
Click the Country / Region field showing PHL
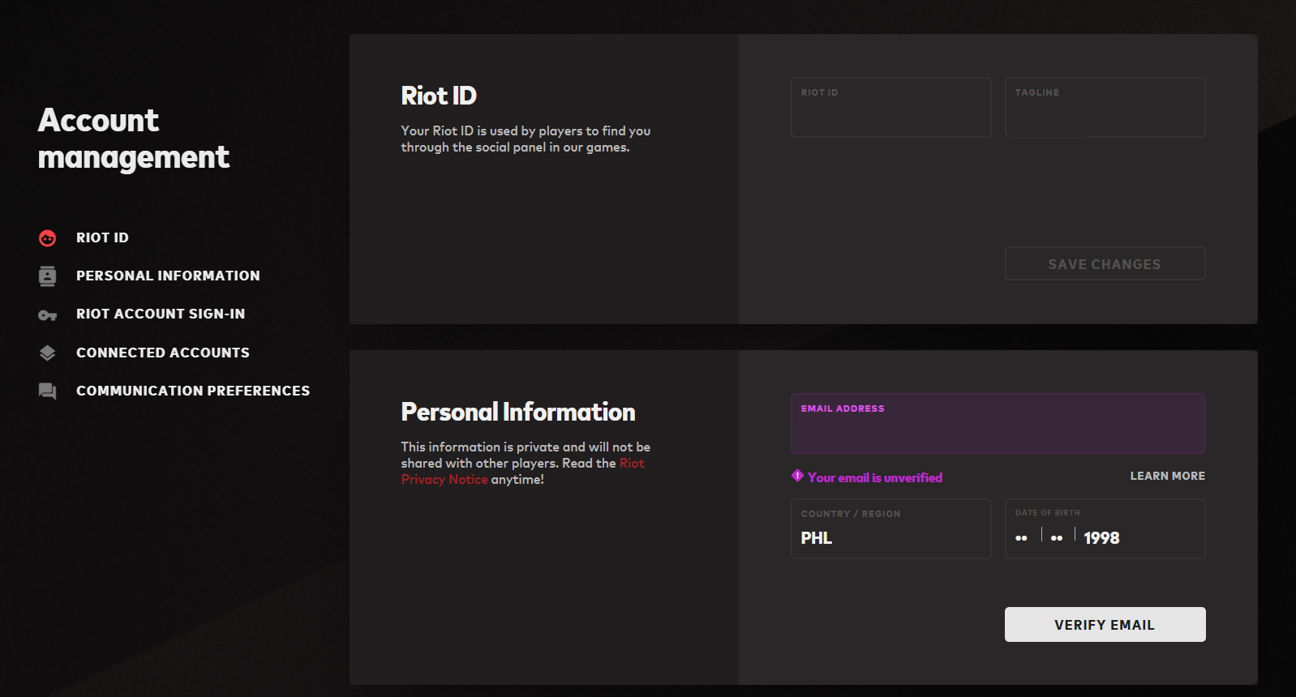point(890,528)
